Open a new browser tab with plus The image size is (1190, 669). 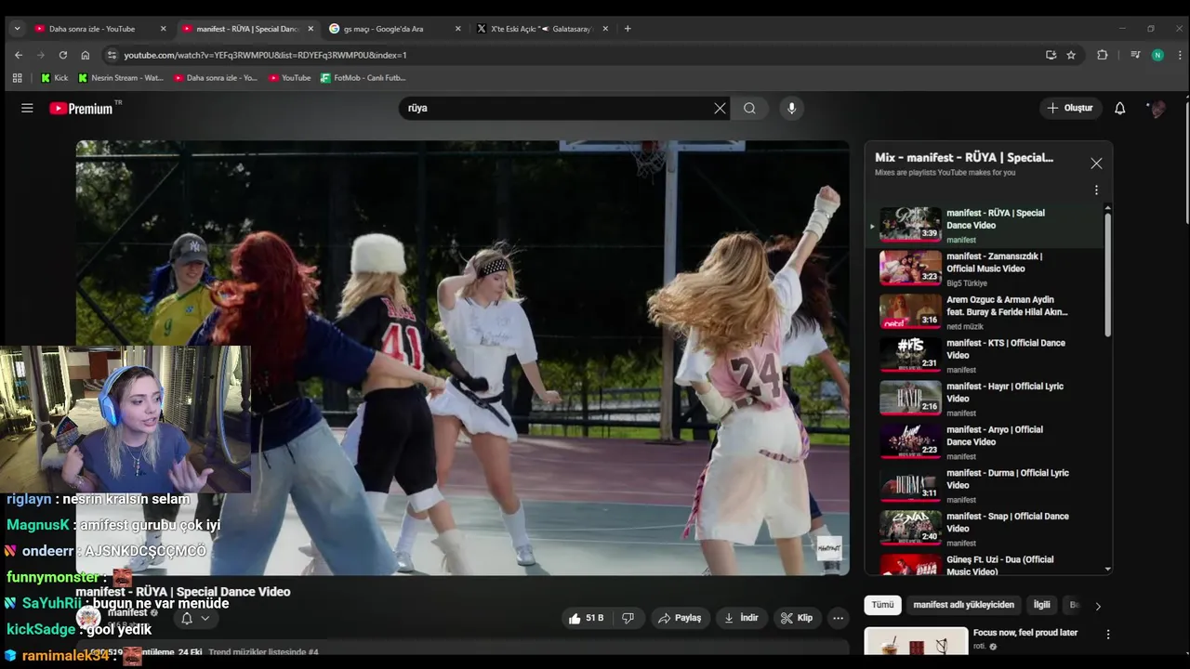pos(628,29)
